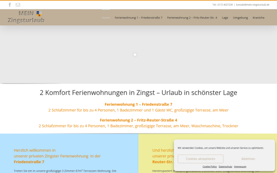Screen dimensions: 277x173
Task: Click the bold Friedenstraße 7 text in blue panel
Action: click(x=29, y=162)
